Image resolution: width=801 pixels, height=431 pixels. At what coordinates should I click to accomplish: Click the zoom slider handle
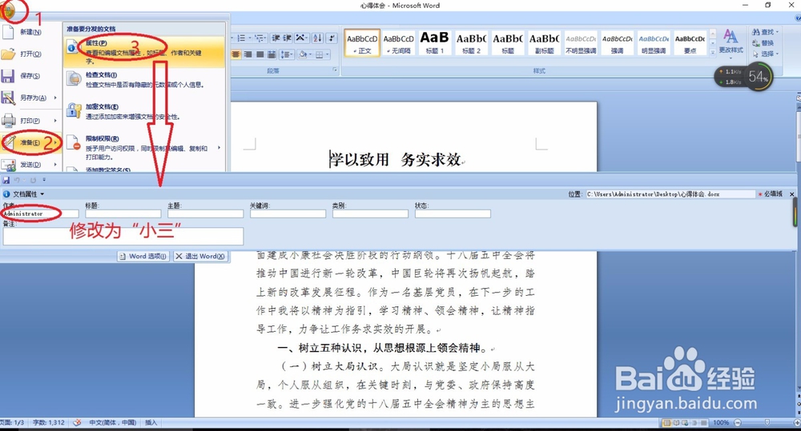[x=767, y=422]
